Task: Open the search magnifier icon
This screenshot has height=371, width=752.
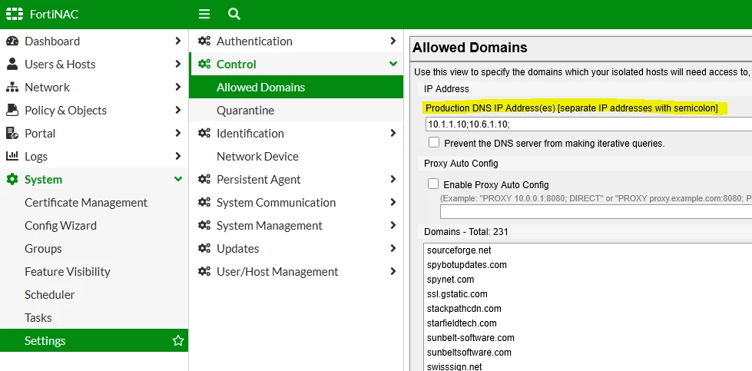Action: (234, 14)
